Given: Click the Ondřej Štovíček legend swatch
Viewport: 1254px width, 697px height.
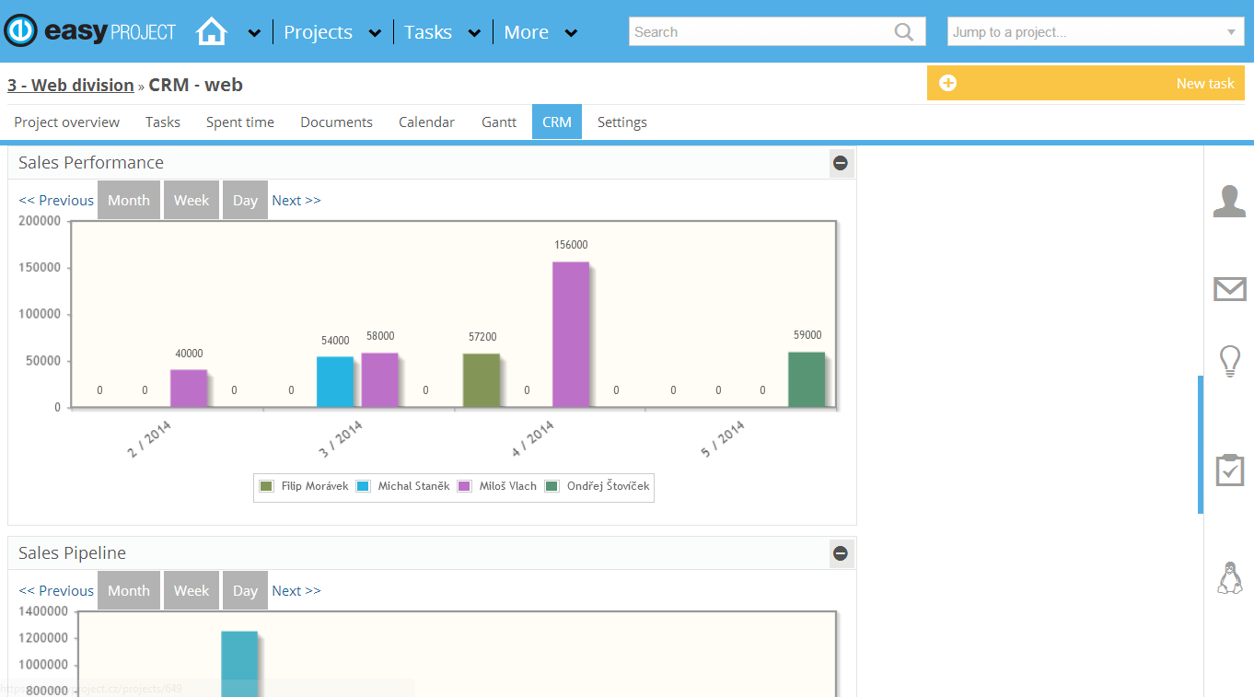Looking at the screenshot, I should tap(552, 486).
